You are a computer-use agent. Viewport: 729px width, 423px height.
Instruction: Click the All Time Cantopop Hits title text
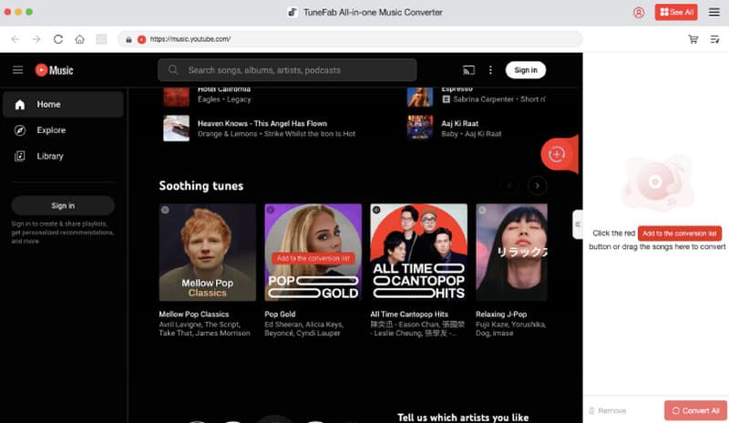[x=409, y=315]
